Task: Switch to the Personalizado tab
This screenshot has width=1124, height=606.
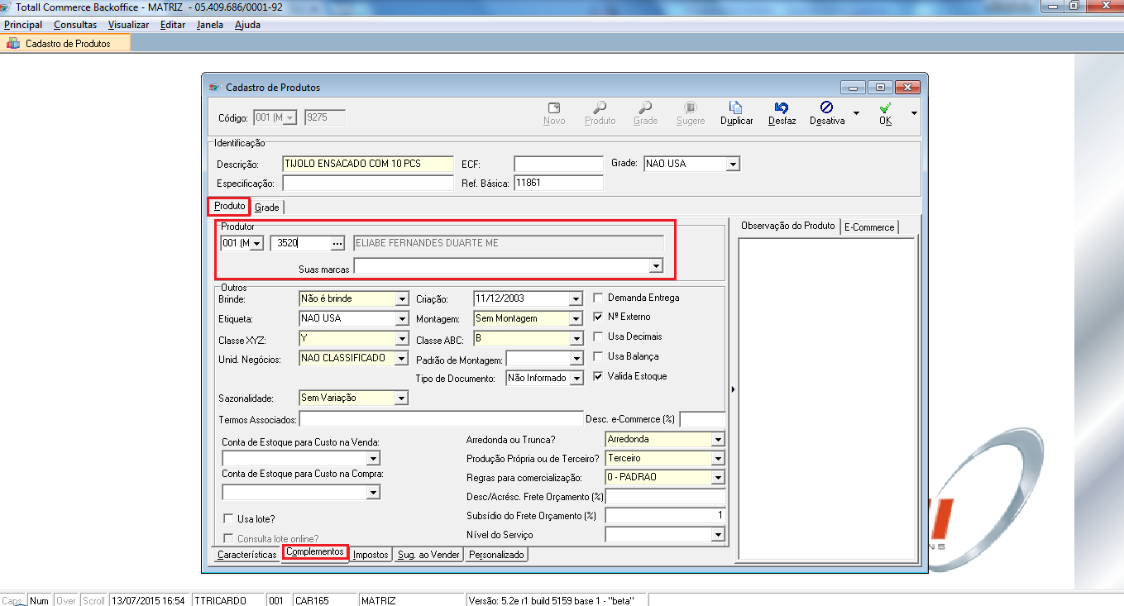Action: pos(496,555)
